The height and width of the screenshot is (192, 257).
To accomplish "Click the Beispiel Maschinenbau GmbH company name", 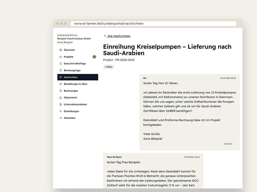I will coord(74,39).
